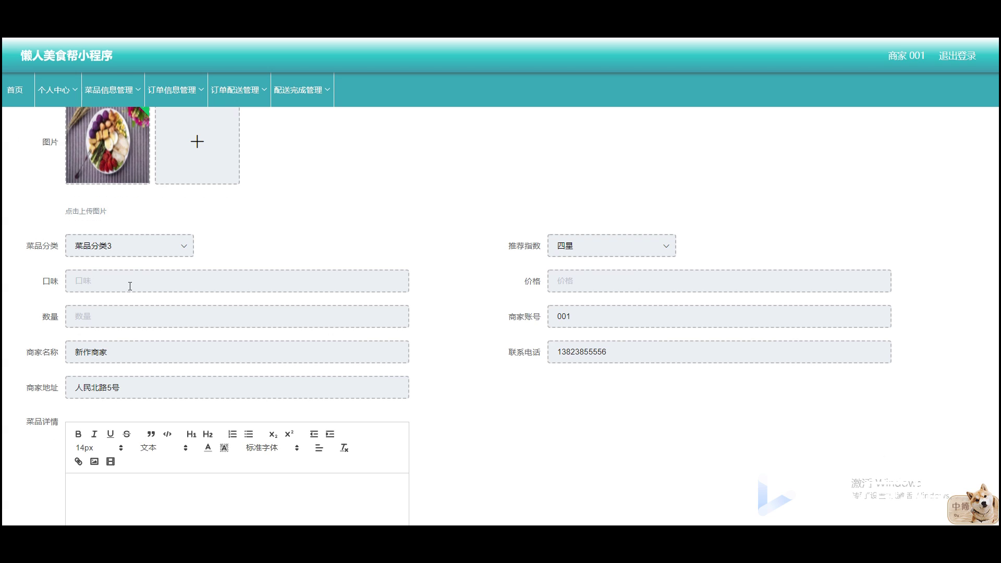Open text alignment options
The image size is (1001, 563).
click(319, 448)
